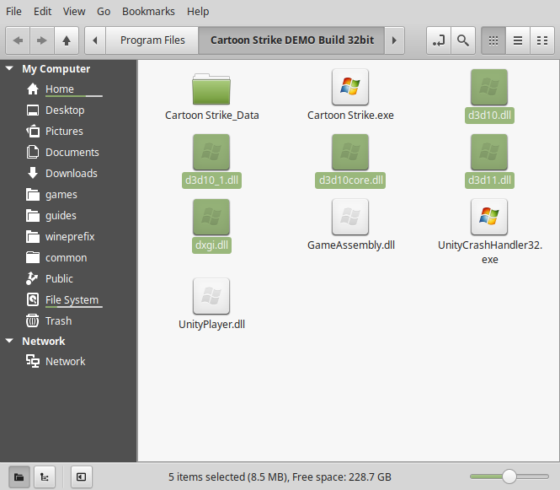Open the wineprefix bookmark in the sidebar
Viewport: 560px width, 490px height.
(x=70, y=237)
